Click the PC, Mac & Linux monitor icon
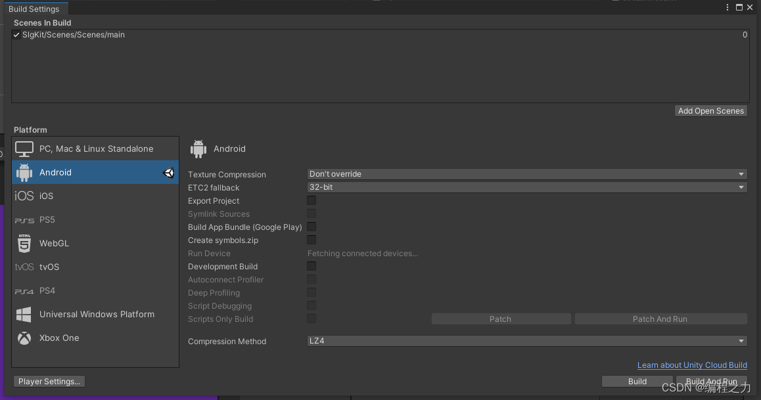761x400 pixels. [24, 149]
